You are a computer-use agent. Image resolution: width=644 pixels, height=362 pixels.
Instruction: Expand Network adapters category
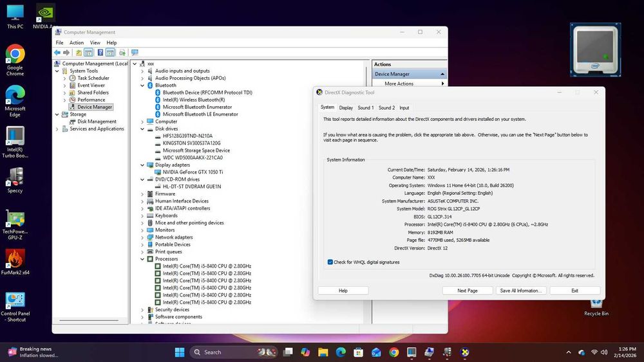142,237
